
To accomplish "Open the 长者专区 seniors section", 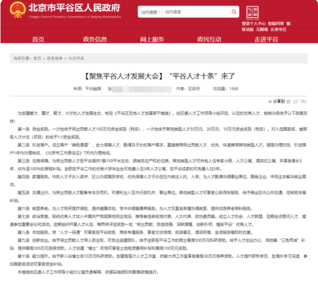I will click(x=278, y=30).
